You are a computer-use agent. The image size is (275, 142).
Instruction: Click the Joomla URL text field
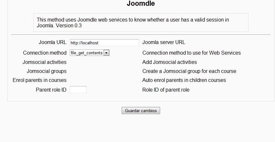[x=104, y=43]
